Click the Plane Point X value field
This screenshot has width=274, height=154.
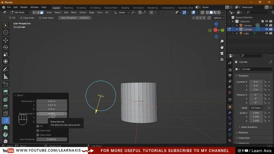(x=52, y=101)
